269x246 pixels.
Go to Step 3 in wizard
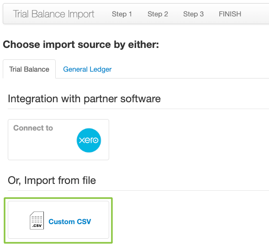tap(193, 14)
